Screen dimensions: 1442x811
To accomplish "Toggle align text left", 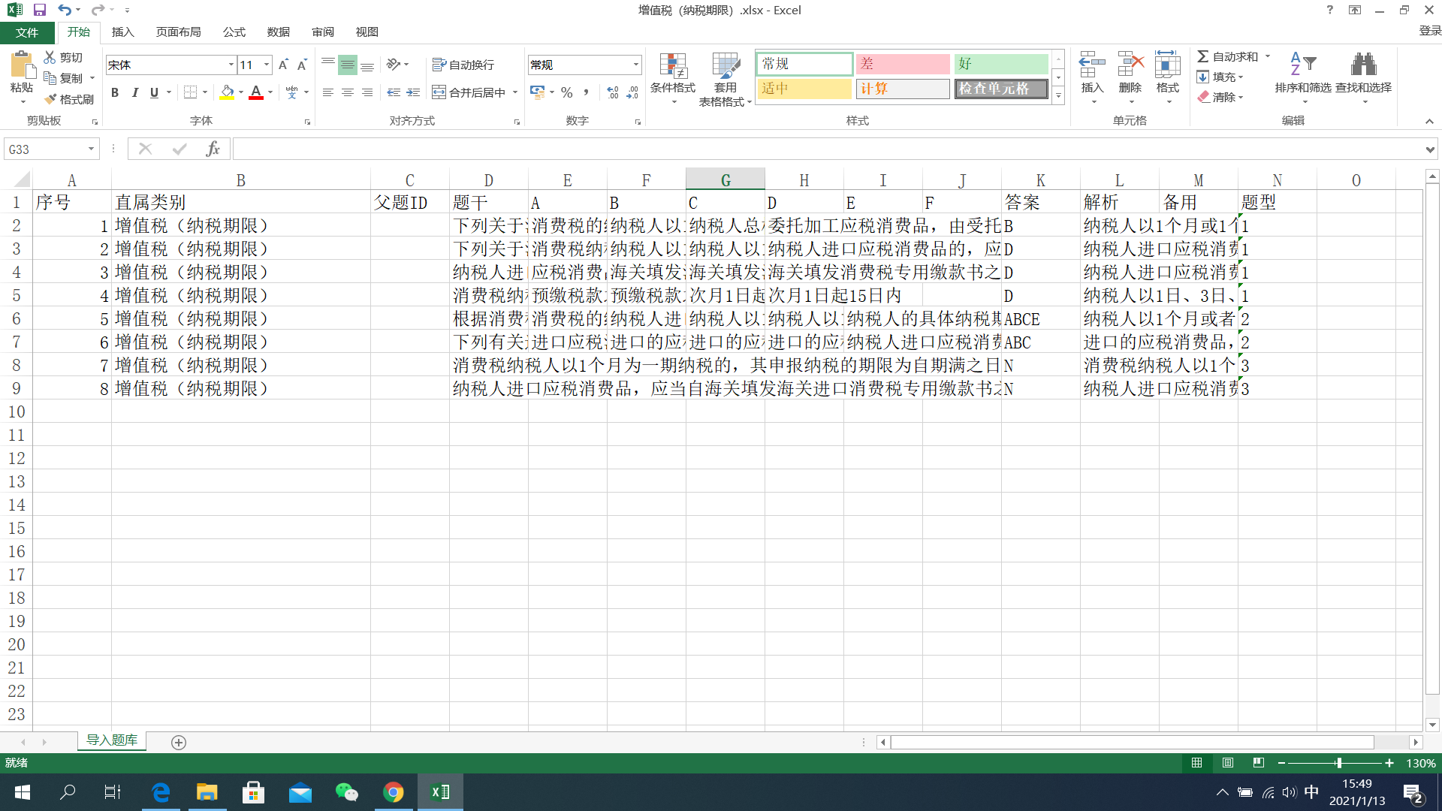I will click(328, 92).
